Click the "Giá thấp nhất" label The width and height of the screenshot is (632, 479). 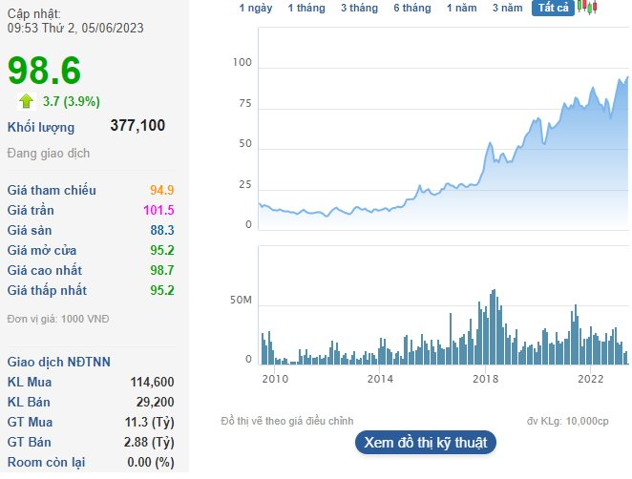47,290
